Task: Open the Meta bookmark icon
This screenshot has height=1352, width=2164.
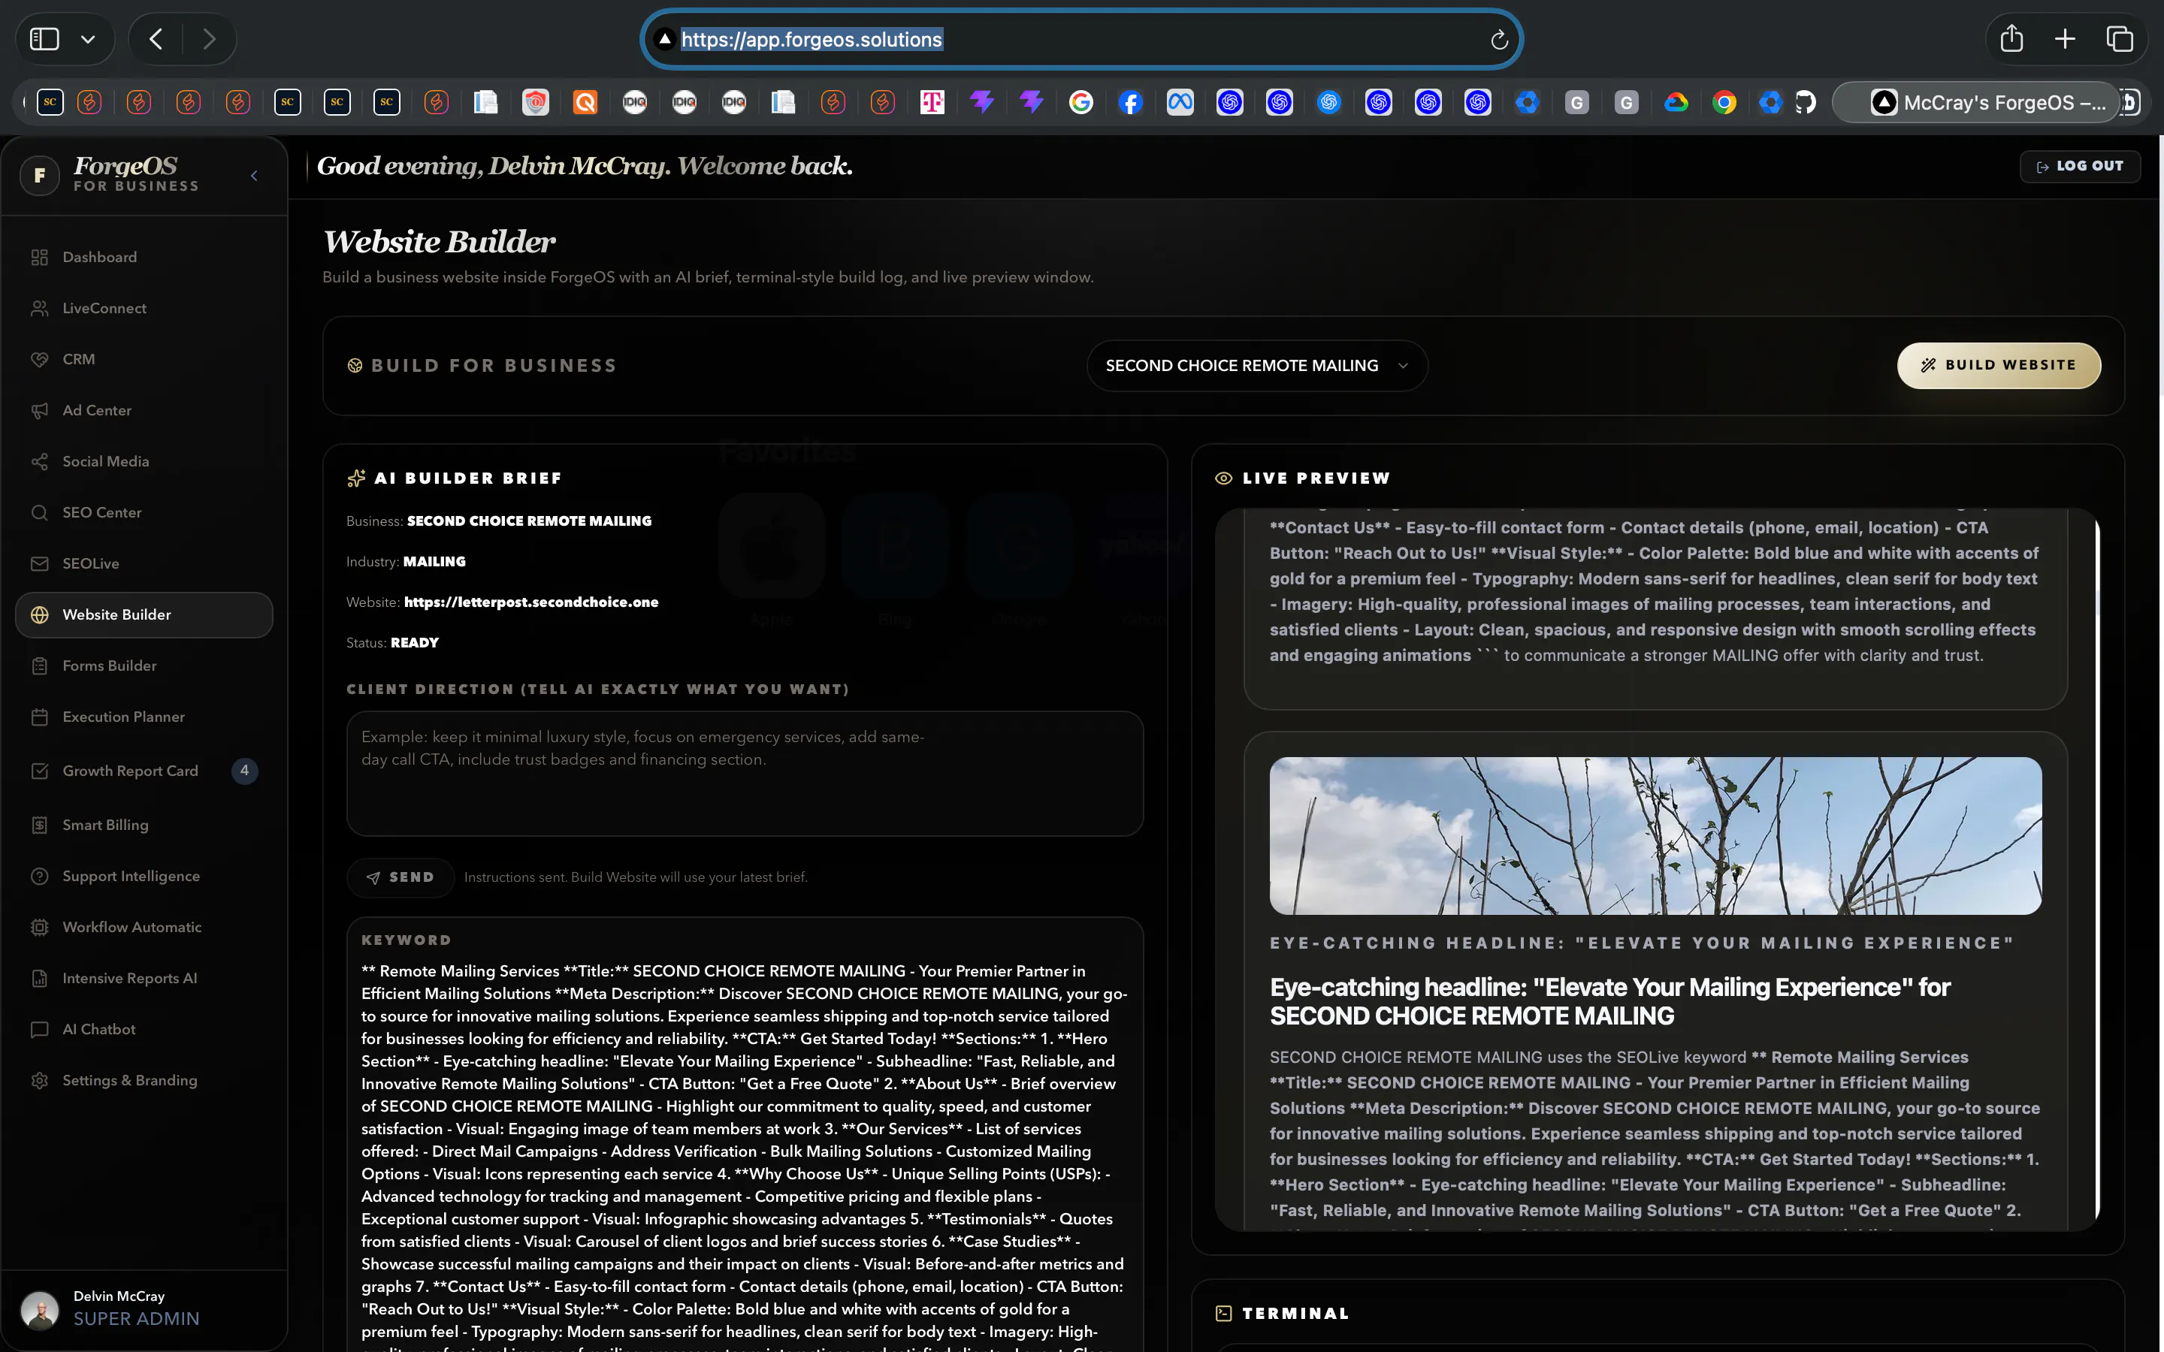Action: tap(1180, 102)
